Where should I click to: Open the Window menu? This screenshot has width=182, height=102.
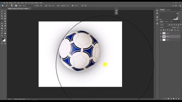point(36,3)
